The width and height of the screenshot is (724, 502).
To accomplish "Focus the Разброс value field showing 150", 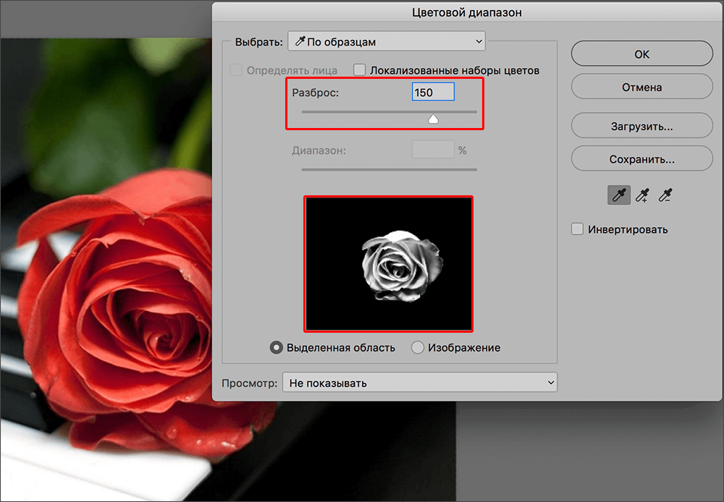I will 433,93.
